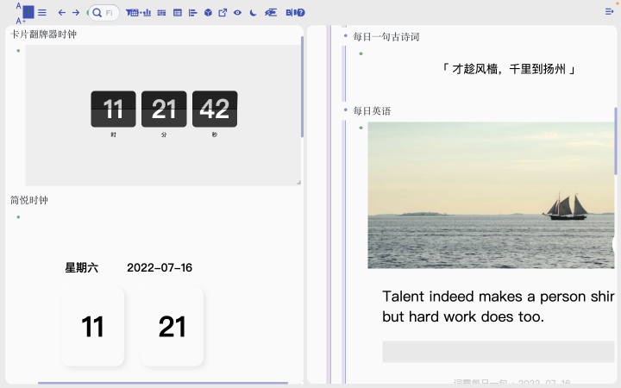
Task: Toggle the strikethrough hide icon
Action: click(x=271, y=13)
